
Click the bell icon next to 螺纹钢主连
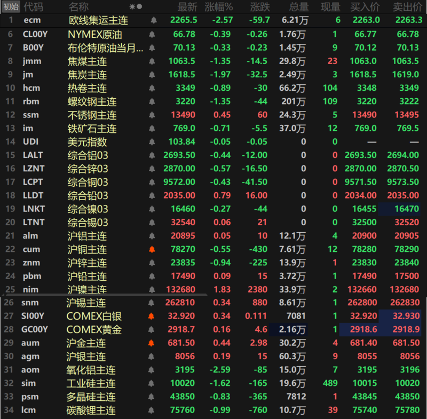[154, 101]
